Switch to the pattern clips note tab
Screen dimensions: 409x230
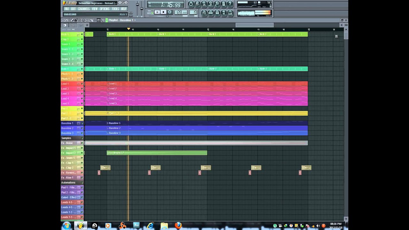pyautogui.click(x=81, y=25)
